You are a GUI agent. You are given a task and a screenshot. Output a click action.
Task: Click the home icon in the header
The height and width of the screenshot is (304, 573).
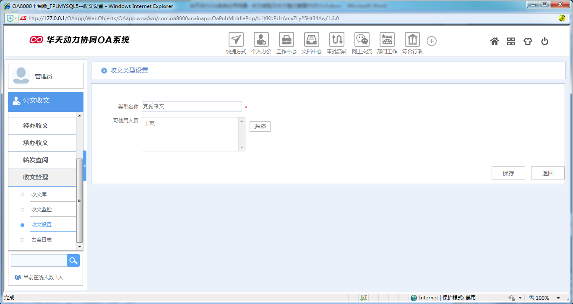click(494, 41)
